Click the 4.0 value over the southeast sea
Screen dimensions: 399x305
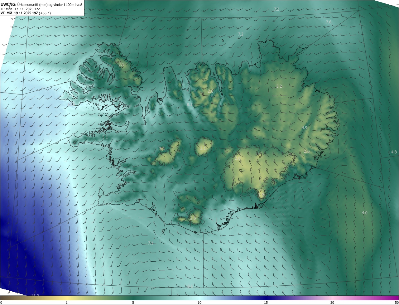(x=364, y=213)
